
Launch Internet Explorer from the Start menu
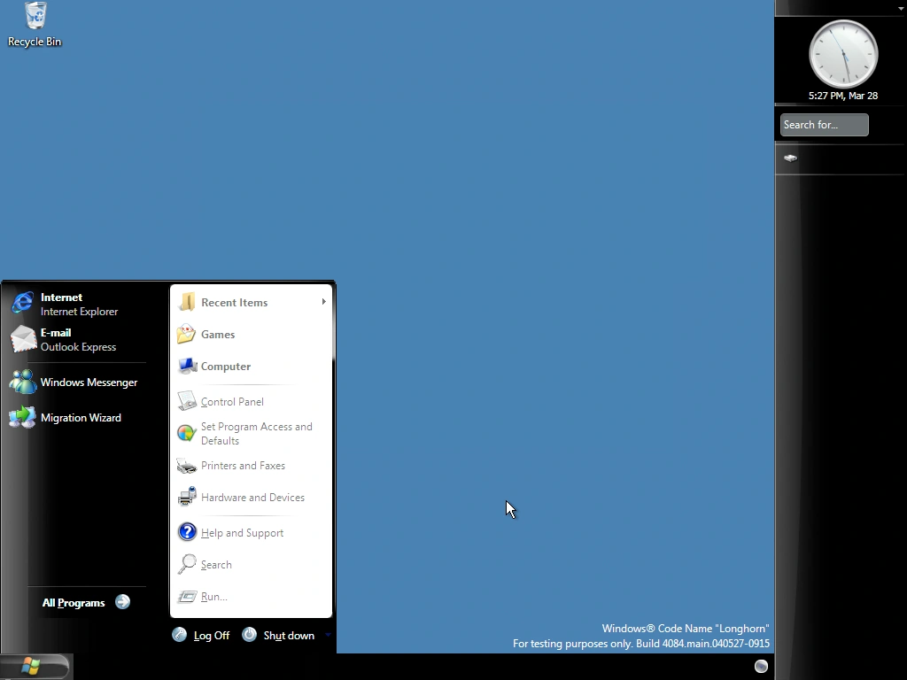62,304
